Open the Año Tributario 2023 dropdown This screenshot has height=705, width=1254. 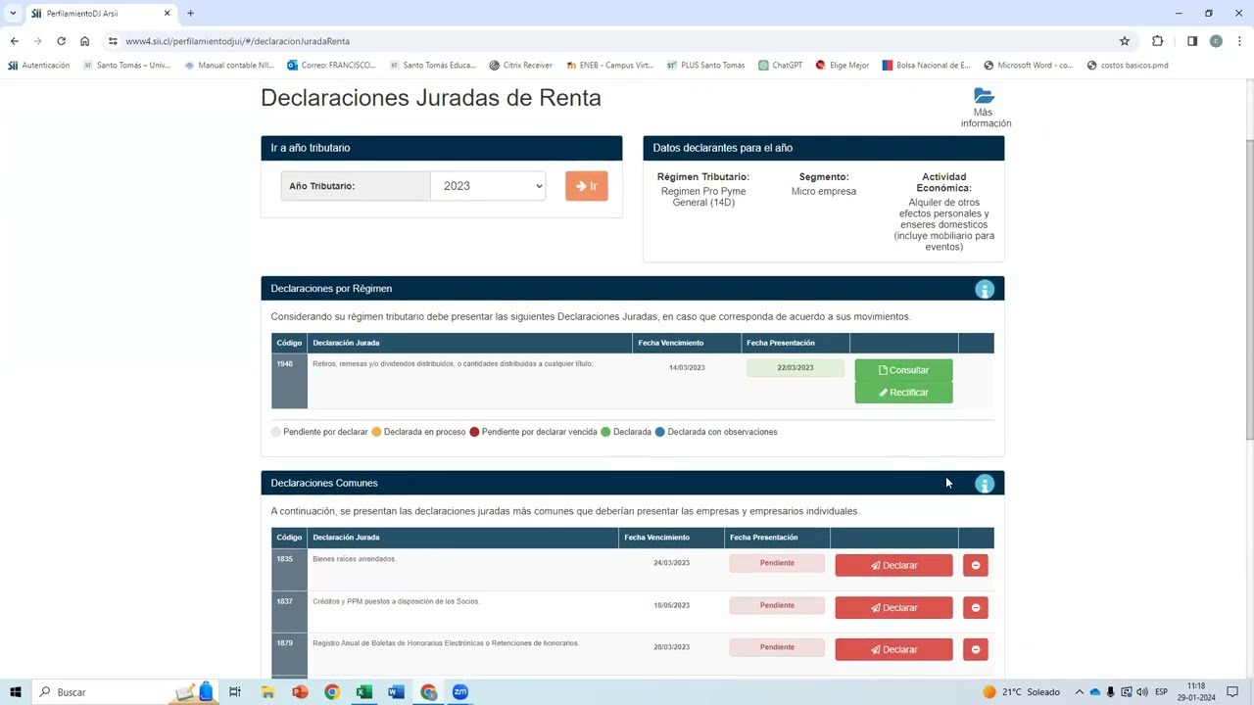click(x=488, y=186)
